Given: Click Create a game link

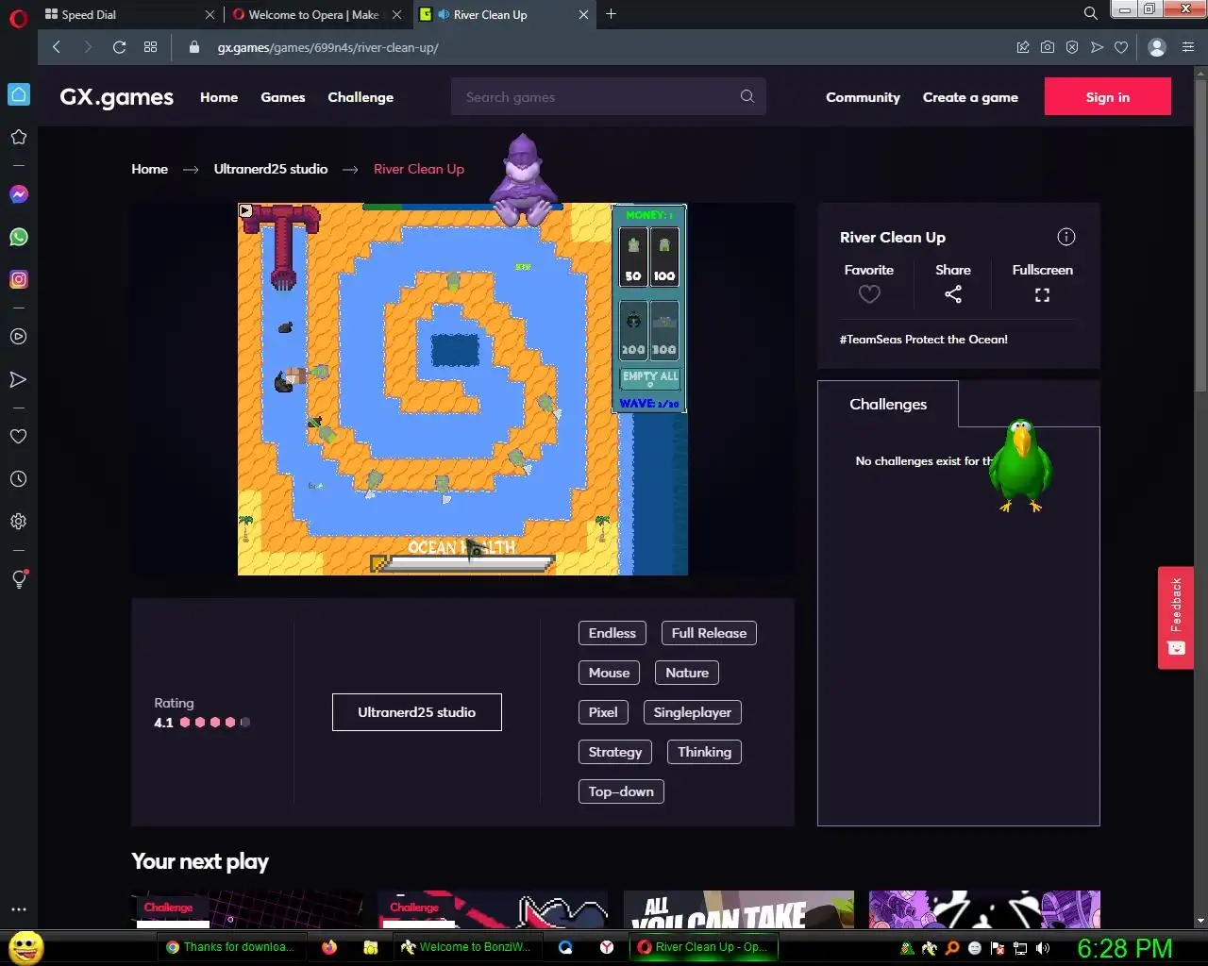Looking at the screenshot, I should click(970, 97).
